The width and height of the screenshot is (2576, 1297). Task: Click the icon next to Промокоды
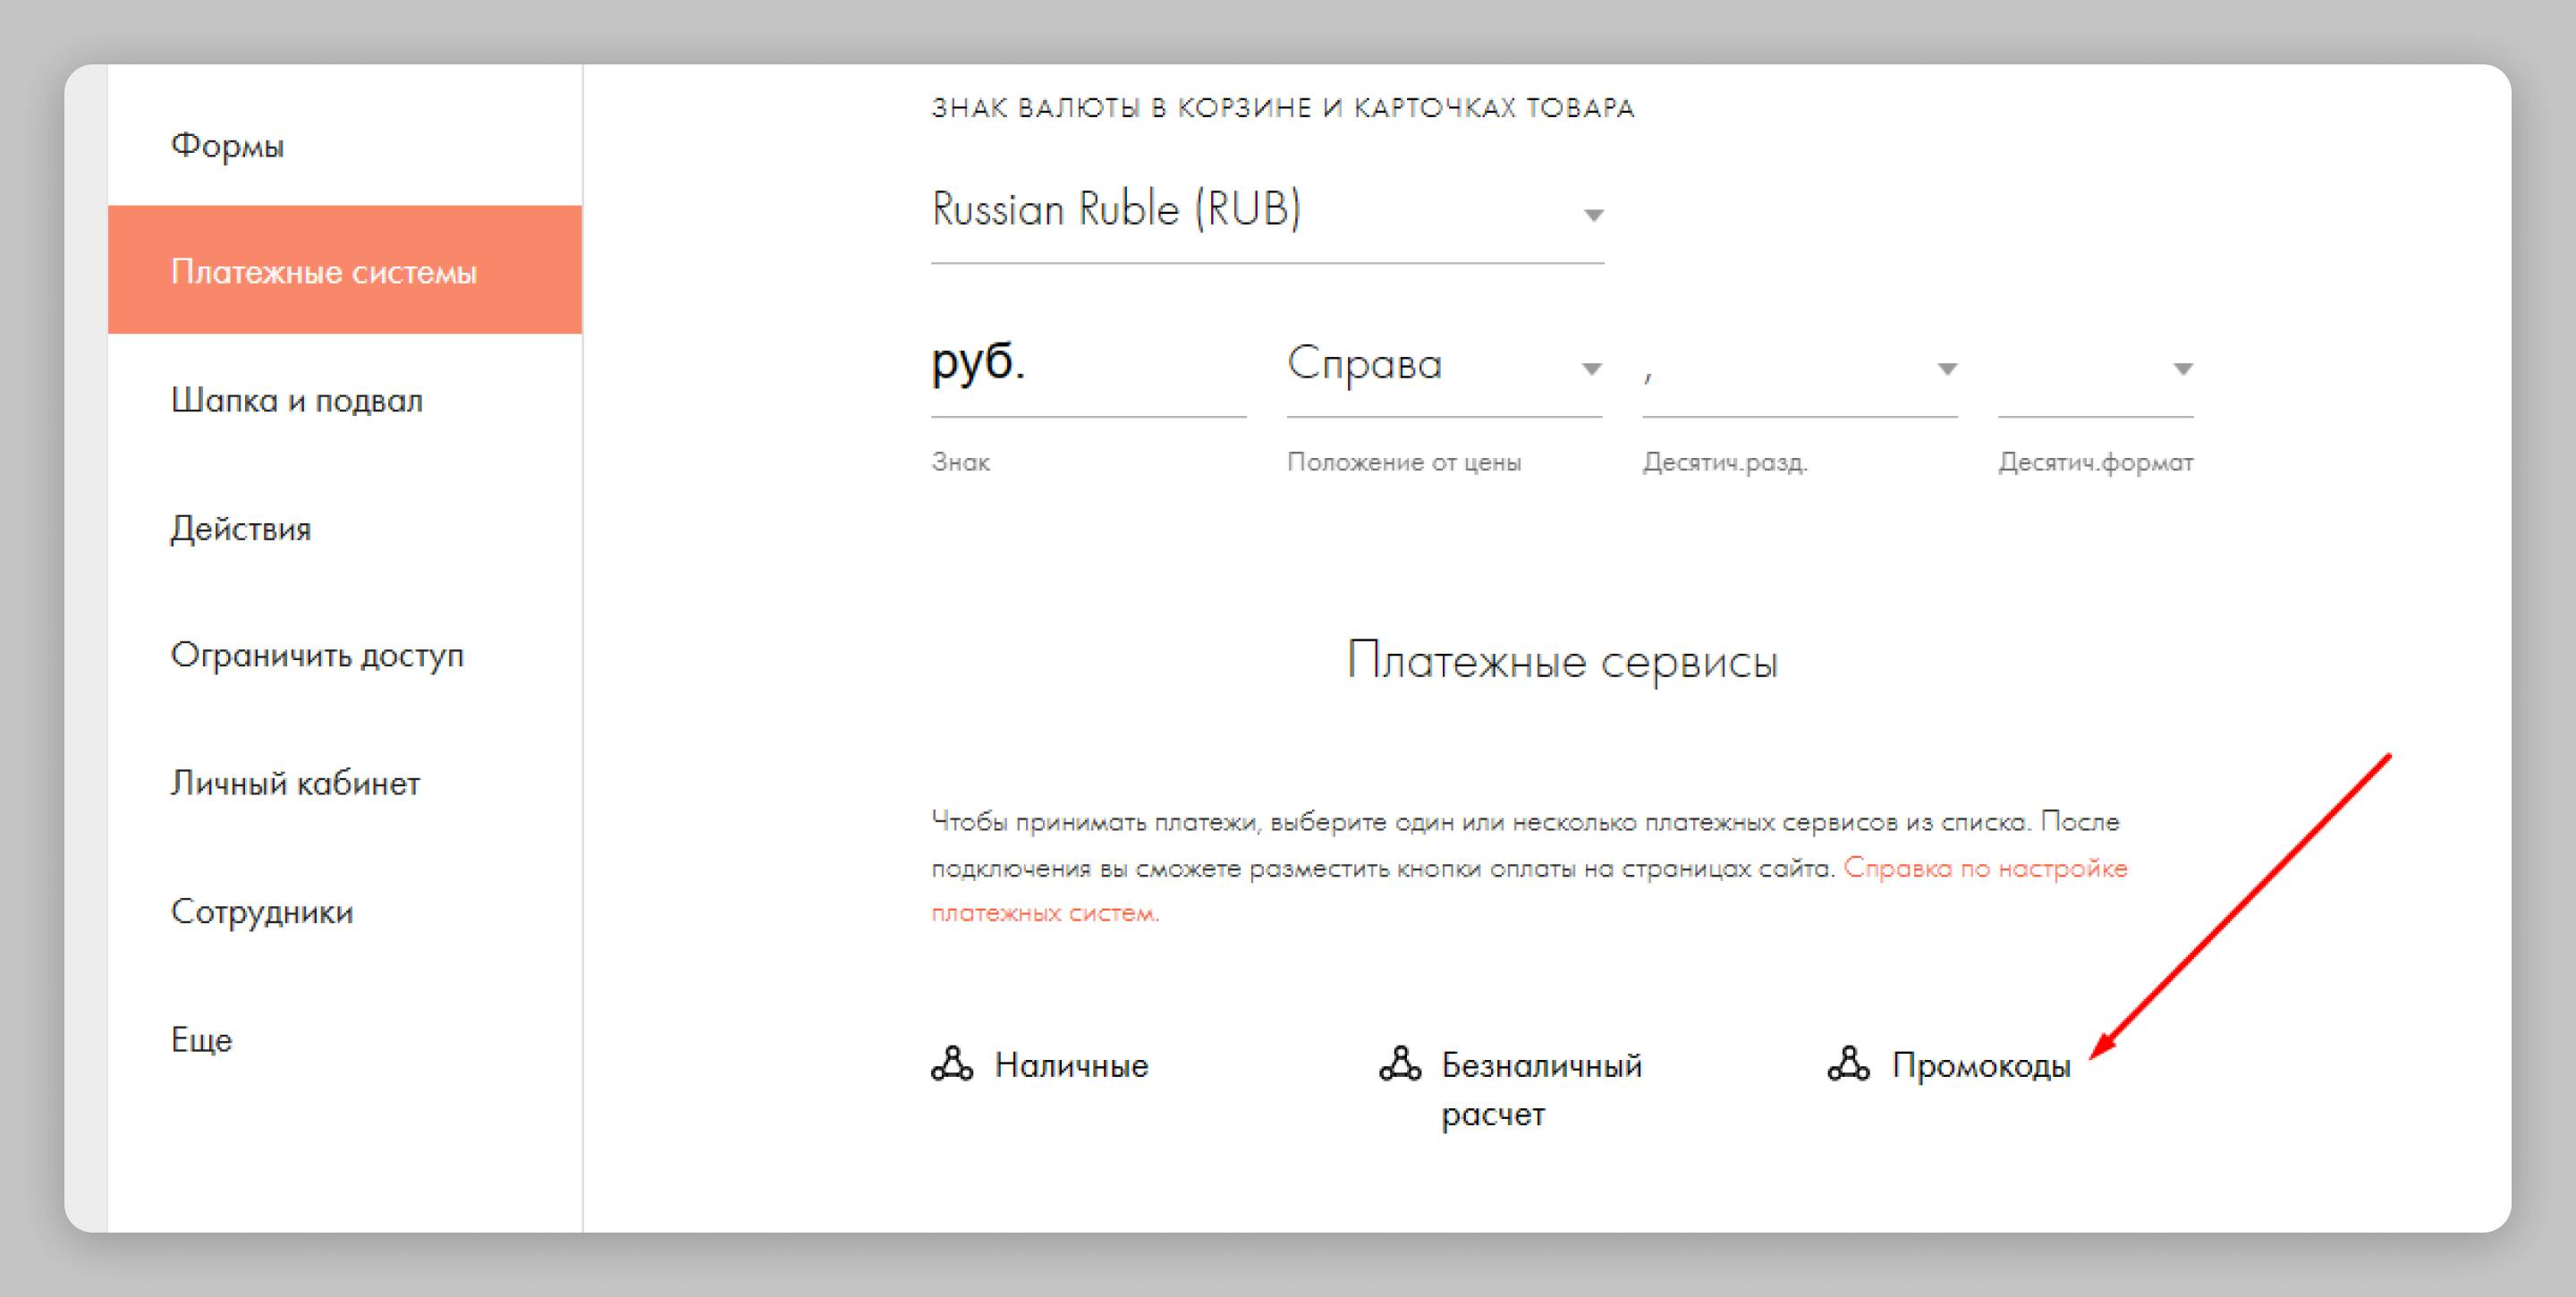tap(1848, 1064)
